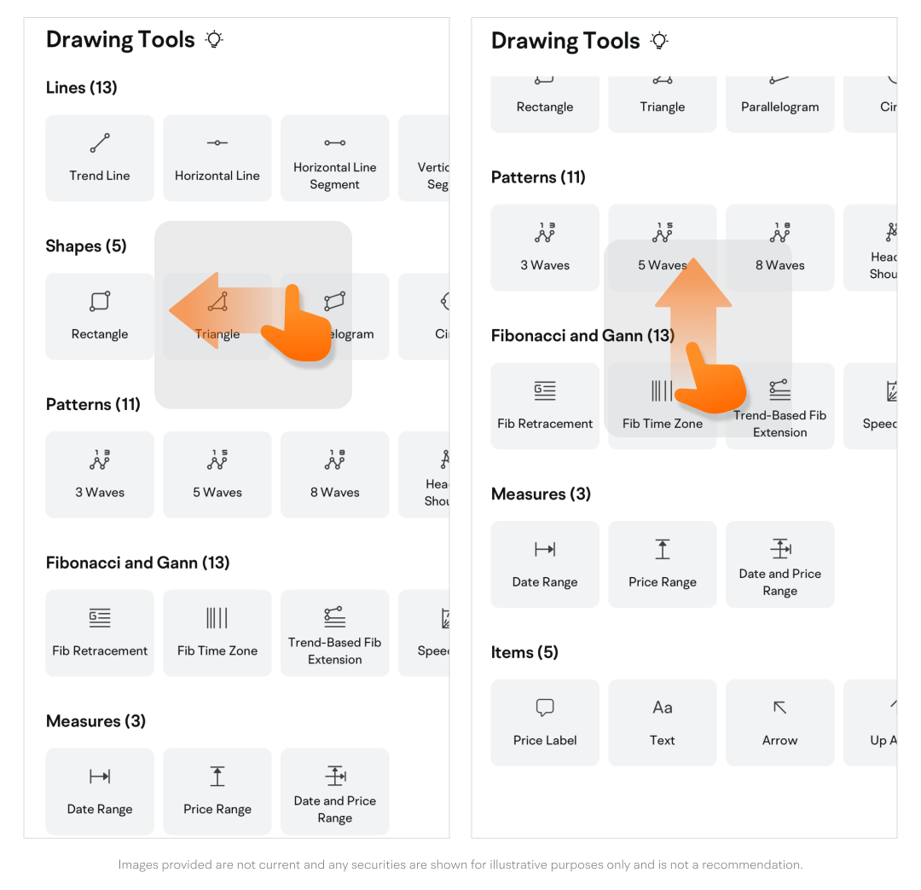Screen dimensions: 921x890
Task: Select the Price Label tool
Action: 545,722
